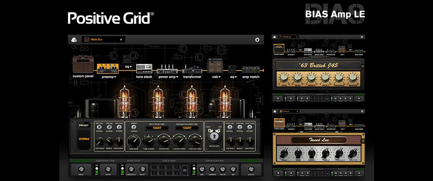The image size is (433, 181).
Task: Toggle the Pre Low bypass switch
Action: [100, 127]
